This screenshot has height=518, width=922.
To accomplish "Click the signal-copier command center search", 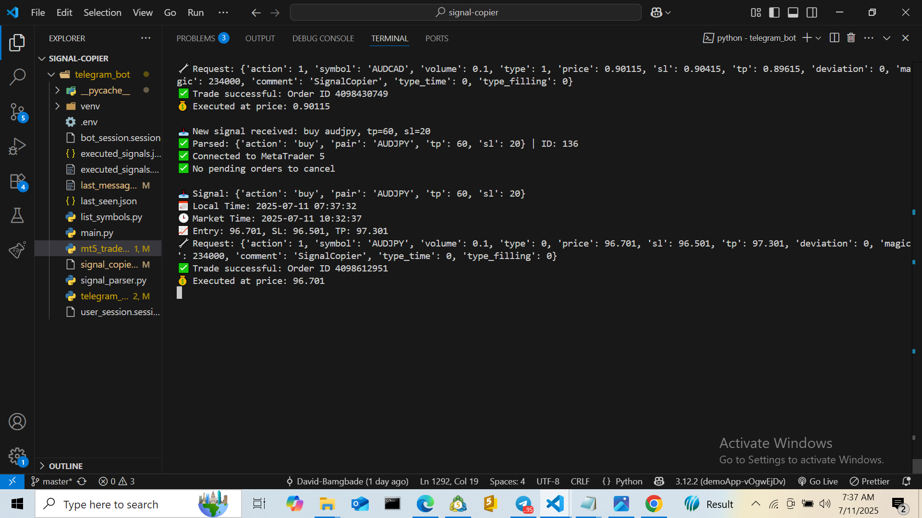I will click(x=465, y=12).
